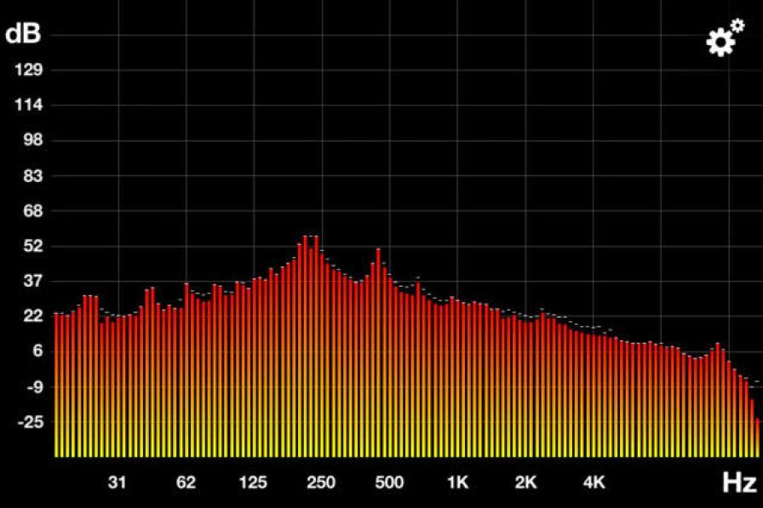The width and height of the screenshot is (763, 508).
Task: Tap the Hz axis unit label
Action: [x=738, y=483]
